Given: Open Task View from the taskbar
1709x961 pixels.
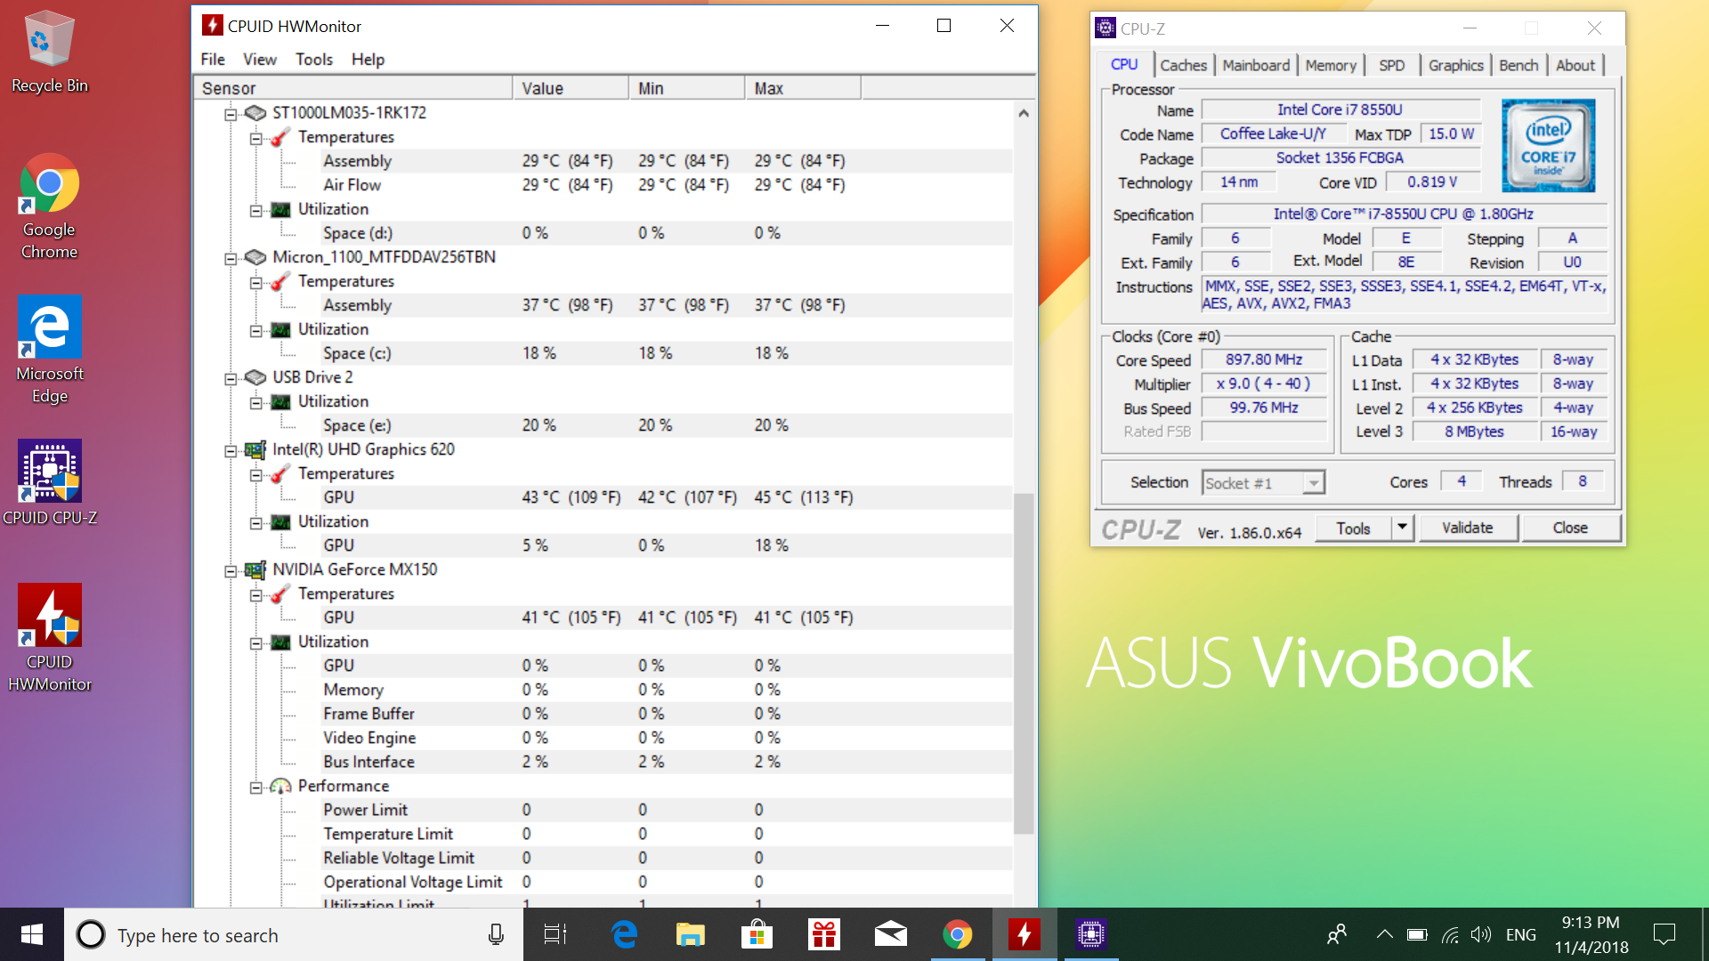Looking at the screenshot, I should [555, 934].
